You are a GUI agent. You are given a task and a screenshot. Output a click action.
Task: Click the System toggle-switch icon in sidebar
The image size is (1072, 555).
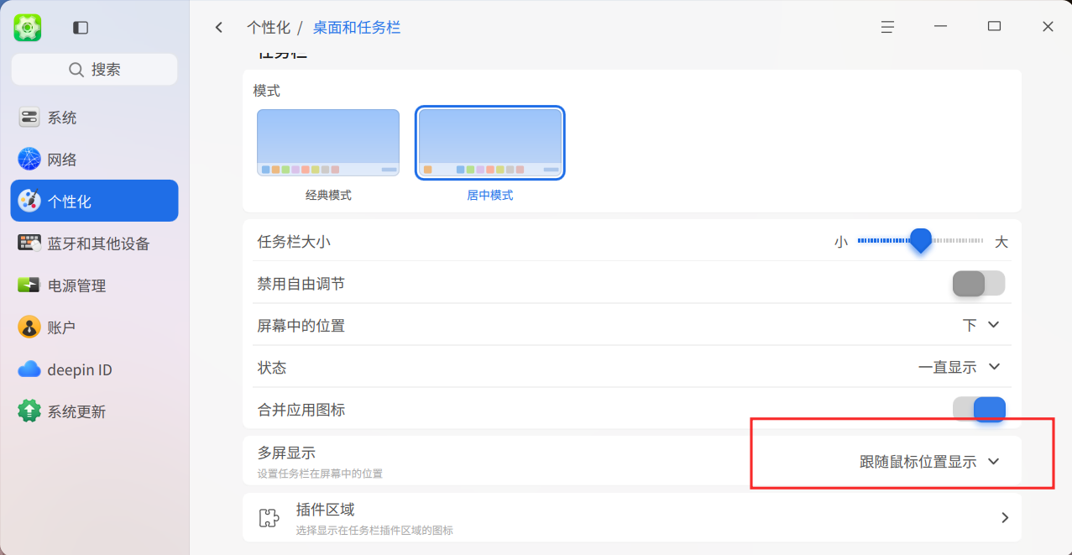pos(29,118)
